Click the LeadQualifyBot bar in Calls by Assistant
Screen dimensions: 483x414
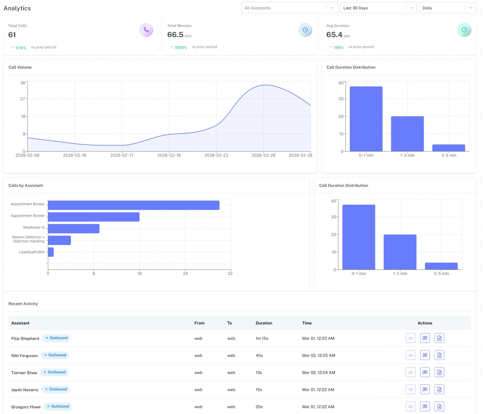pos(51,252)
